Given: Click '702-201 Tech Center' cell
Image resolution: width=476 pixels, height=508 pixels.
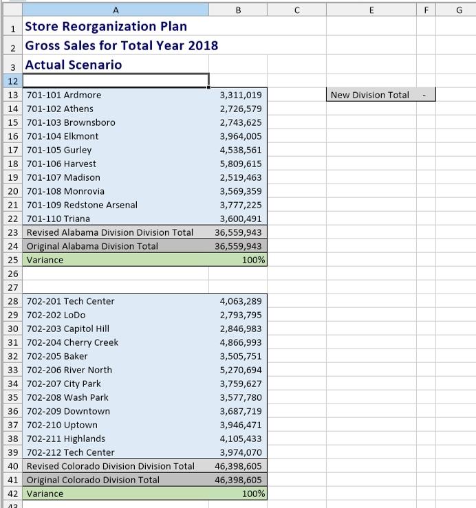Looking at the screenshot, I should 116,301.
